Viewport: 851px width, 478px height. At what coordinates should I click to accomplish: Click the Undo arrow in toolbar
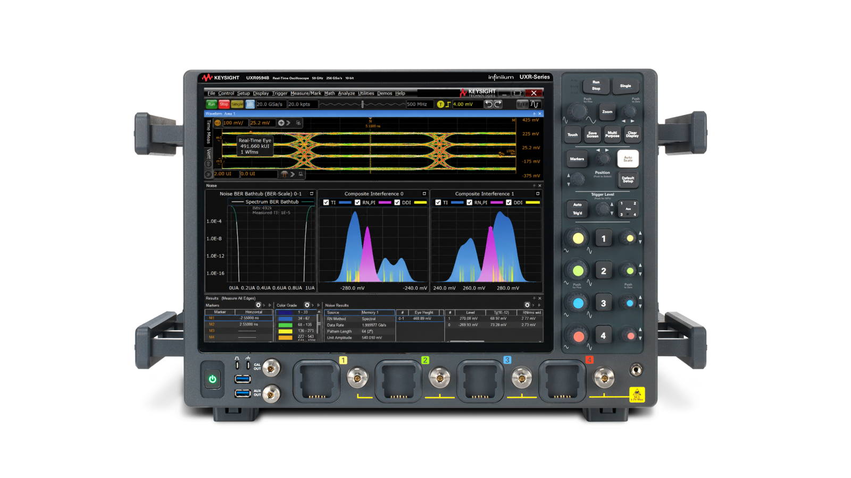pyautogui.click(x=489, y=104)
